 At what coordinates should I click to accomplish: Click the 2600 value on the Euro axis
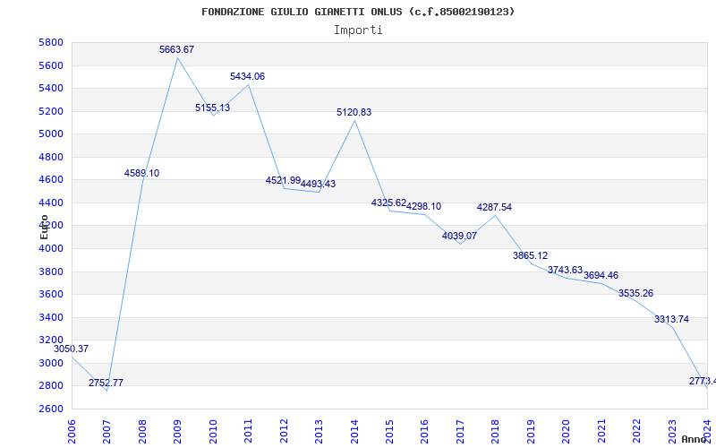pyautogui.click(x=51, y=409)
